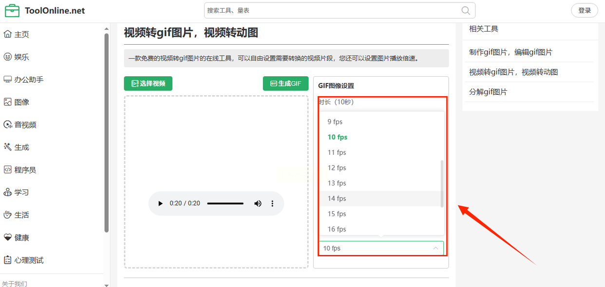Open the 主页 home sidebar item
This screenshot has width=605, height=287.
(17, 34)
